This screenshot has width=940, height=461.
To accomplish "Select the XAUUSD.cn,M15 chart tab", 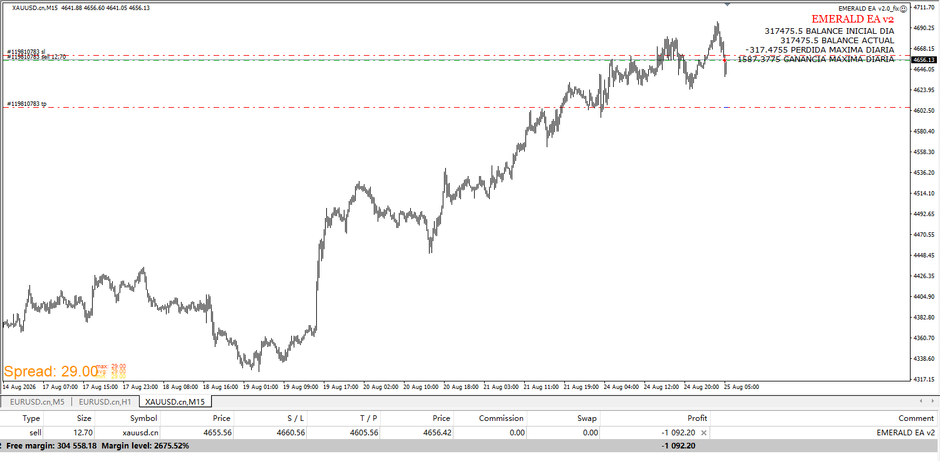I will (175, 401).
